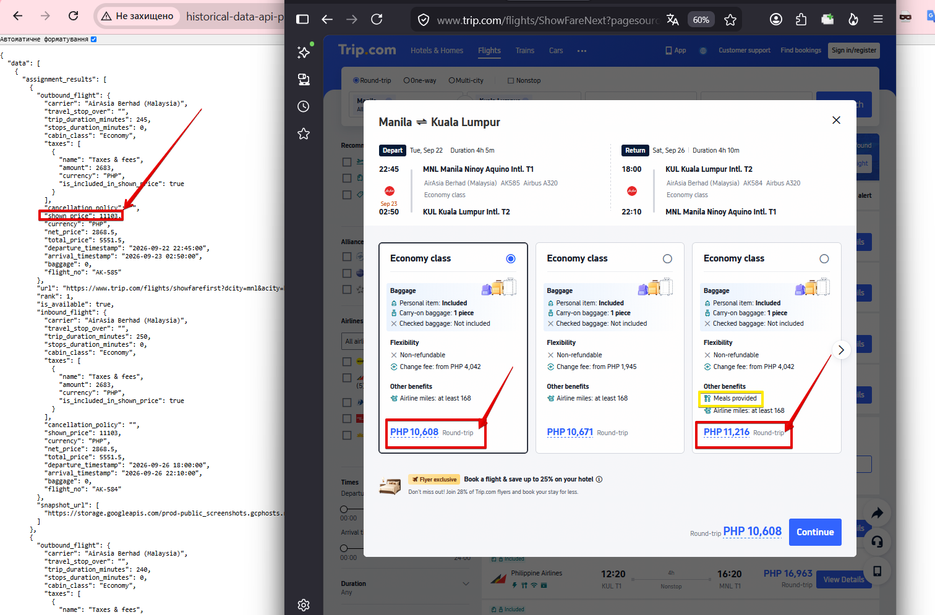Click the flame icon in the browser toolbar

(853, 19)
